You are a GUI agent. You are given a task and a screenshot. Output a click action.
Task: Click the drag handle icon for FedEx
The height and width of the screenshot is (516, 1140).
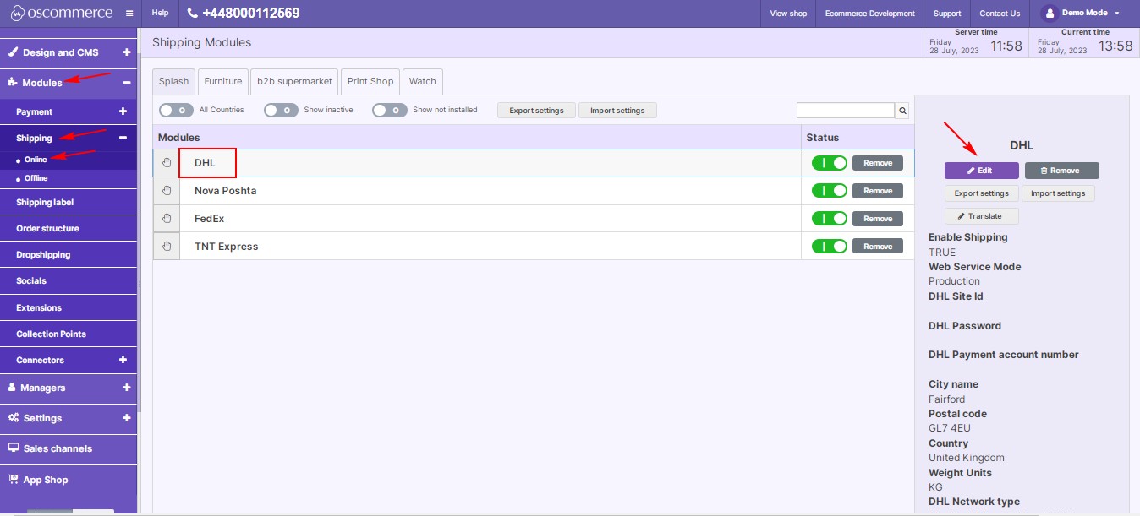click(x=167, y=219)
